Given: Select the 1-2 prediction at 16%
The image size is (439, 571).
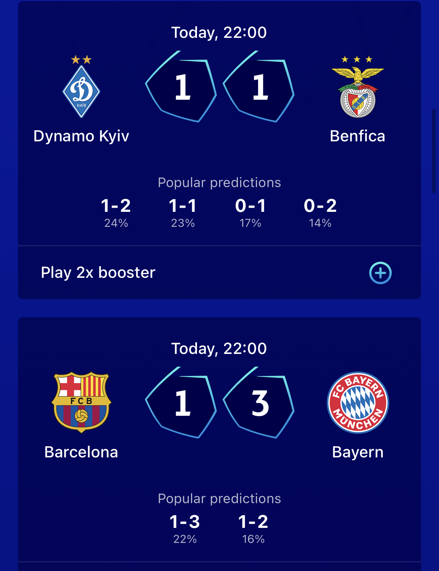Looking at the screenshot, I should click(253, 528).
